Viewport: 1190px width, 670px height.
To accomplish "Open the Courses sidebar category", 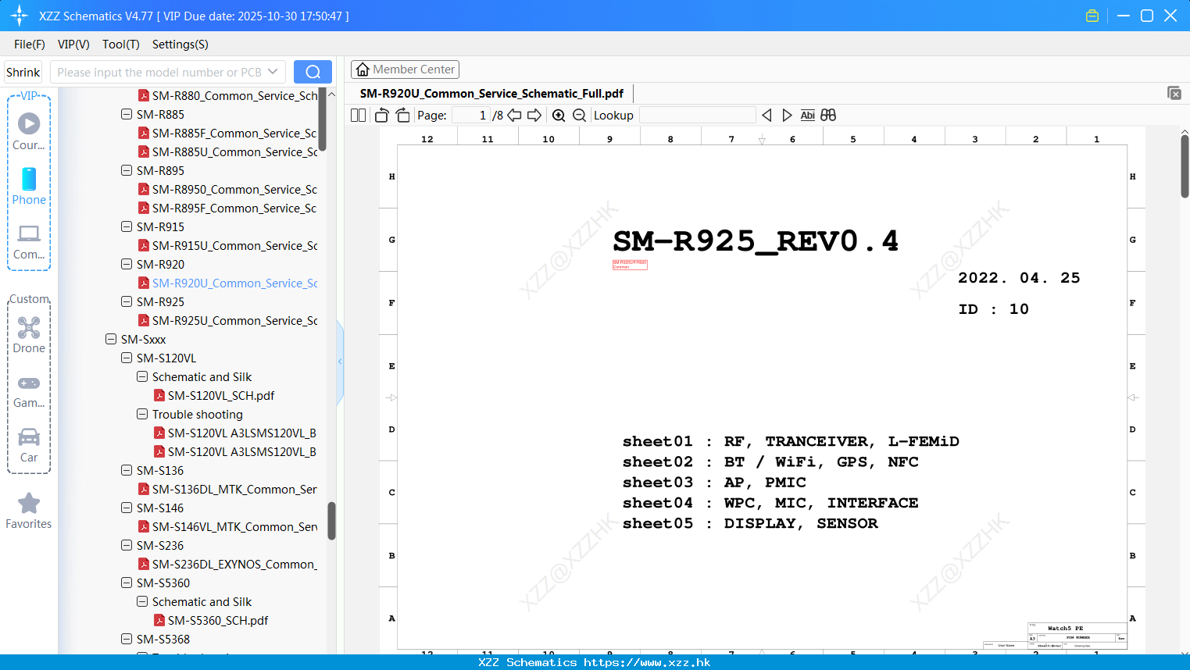I will (x=29, y=131).
